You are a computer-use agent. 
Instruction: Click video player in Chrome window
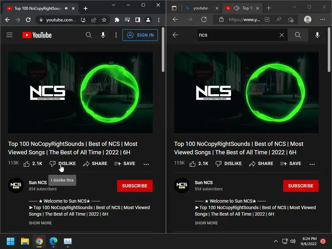(x=80, y=92)
